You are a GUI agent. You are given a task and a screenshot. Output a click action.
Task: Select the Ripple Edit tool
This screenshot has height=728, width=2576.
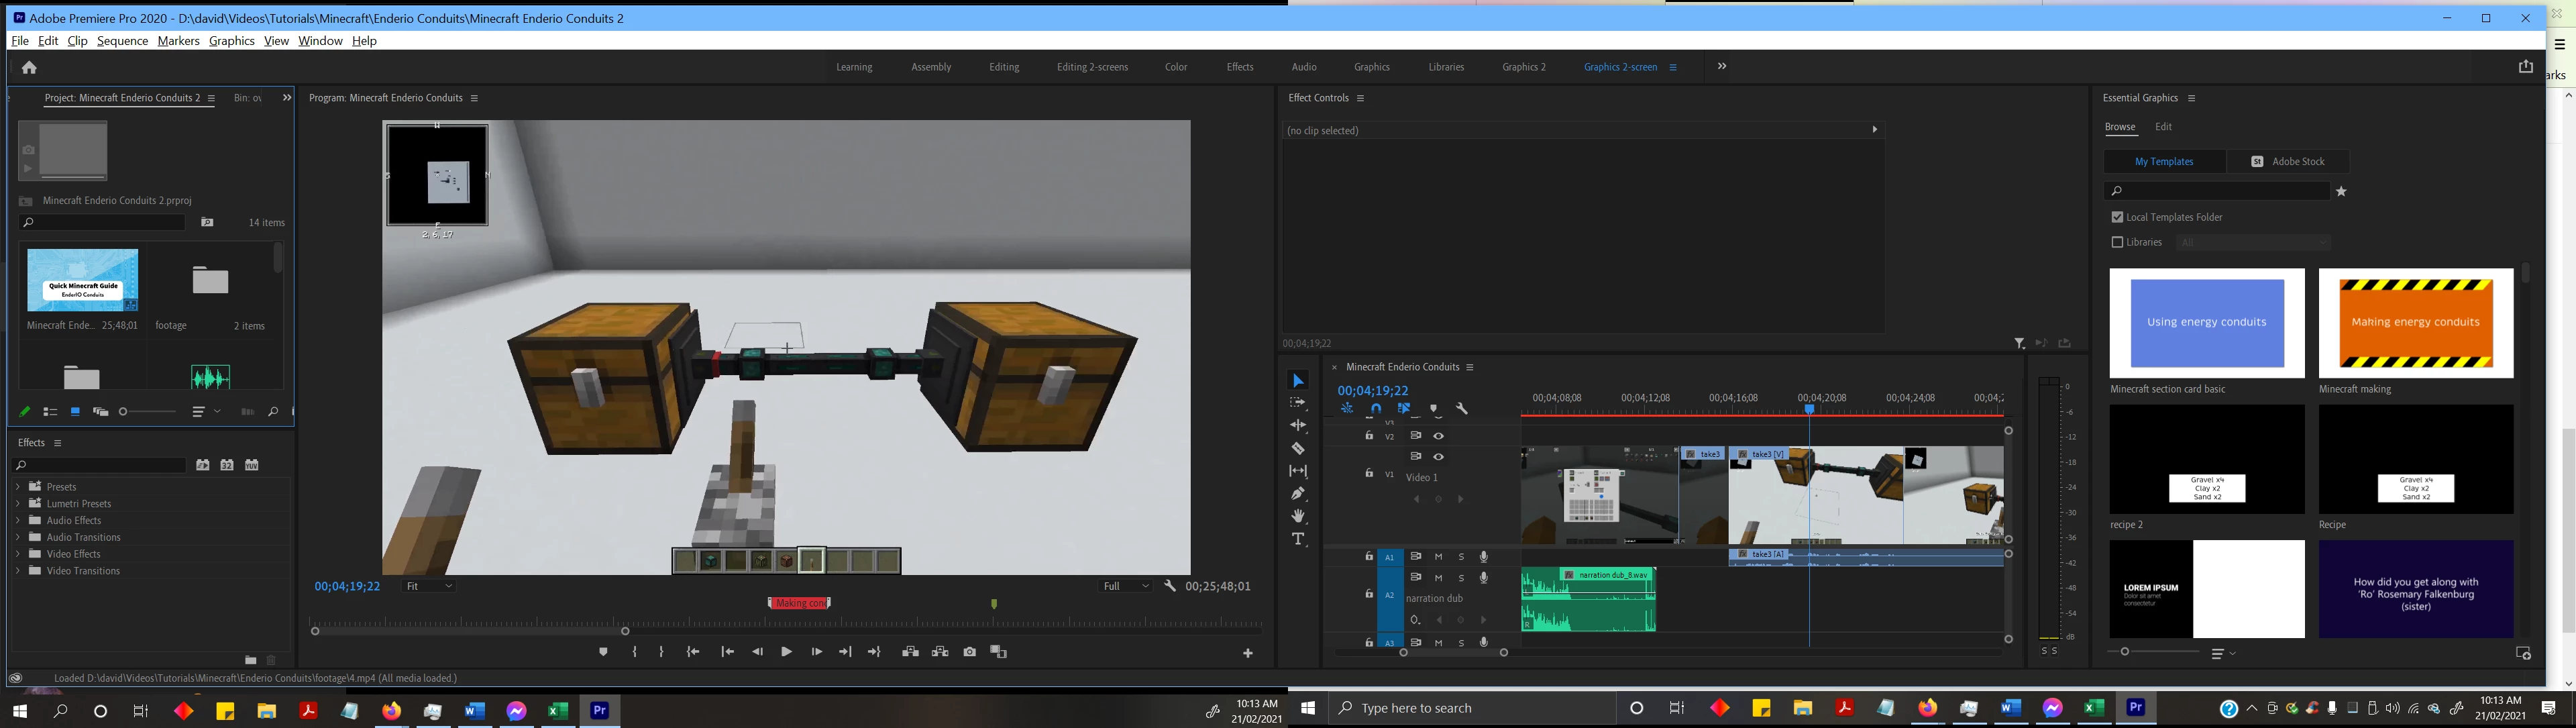click(1298, 425)
